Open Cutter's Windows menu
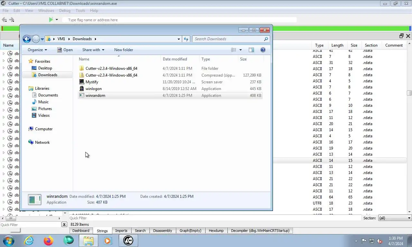Image resolution: width=412 pixels, height=247 pixels. (x=46, y=11)
